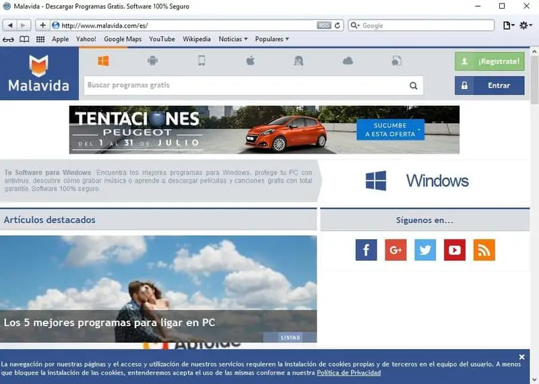Click the page vertical scrollbar thumb

534,80
